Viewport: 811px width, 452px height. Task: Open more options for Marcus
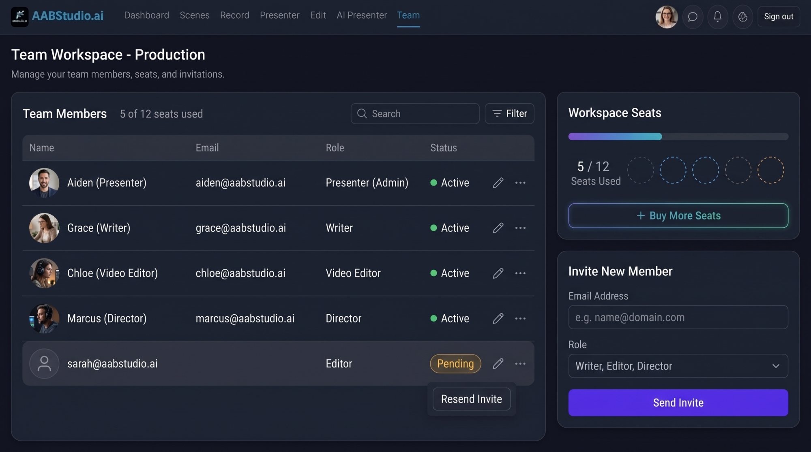pyautogui.click(x=520, y=318)
